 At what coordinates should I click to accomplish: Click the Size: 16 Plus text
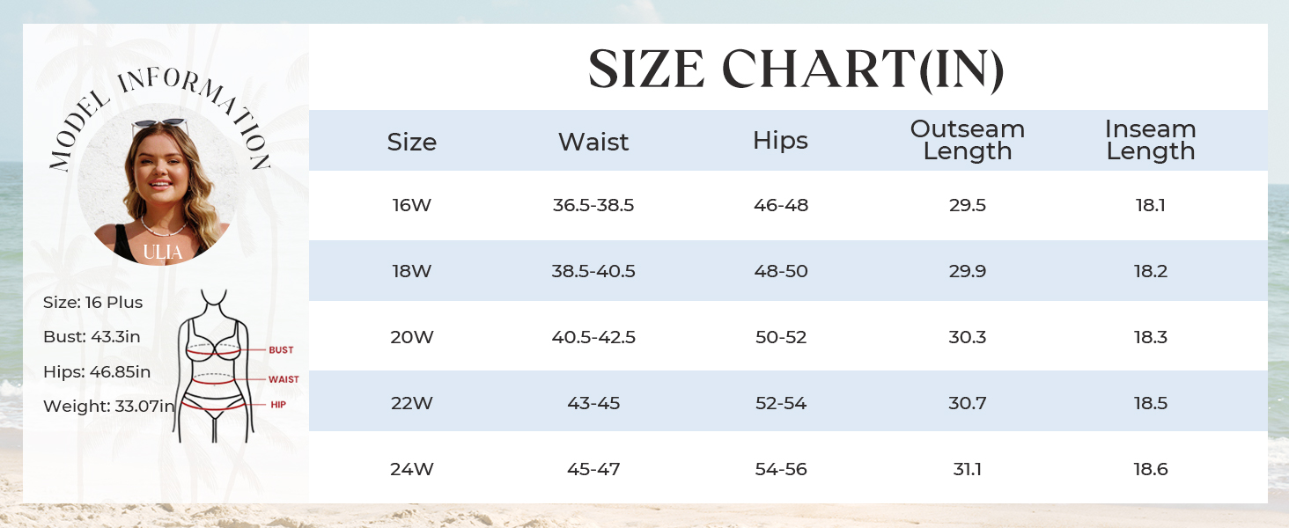(x=92, y=303)
